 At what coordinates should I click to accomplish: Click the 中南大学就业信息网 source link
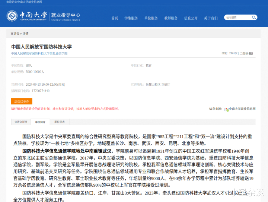tap(242, 109)
